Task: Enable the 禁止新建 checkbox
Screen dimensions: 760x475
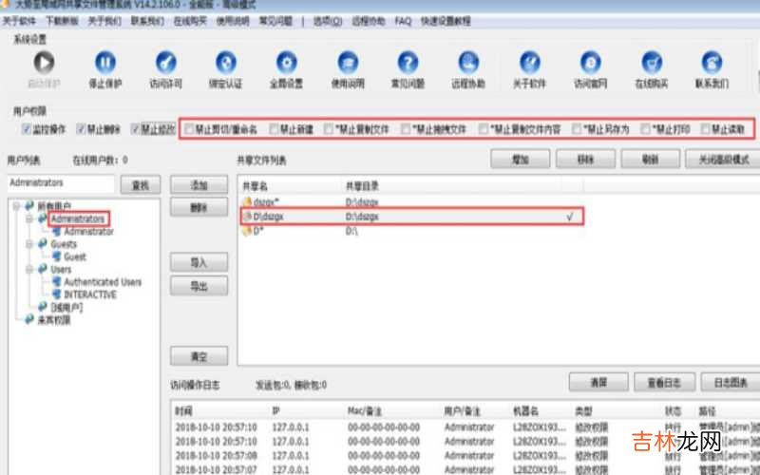Action: click(275, 128)
